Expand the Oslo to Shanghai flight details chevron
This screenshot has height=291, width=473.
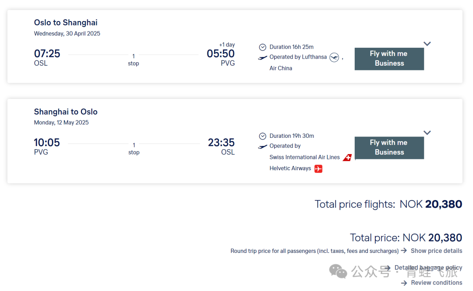tap(427, 44)
